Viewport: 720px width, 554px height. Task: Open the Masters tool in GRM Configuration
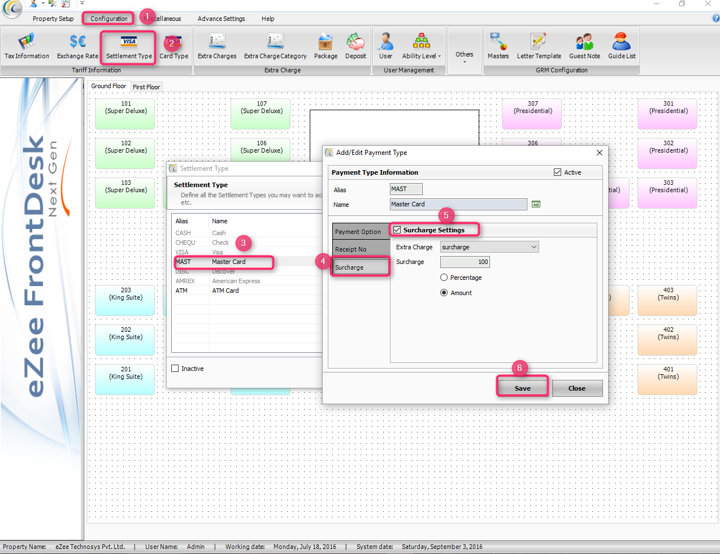tap(498, 46)
